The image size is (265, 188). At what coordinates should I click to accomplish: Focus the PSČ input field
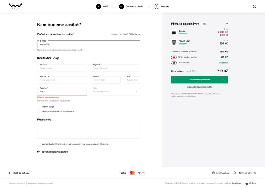click(132, 80)
